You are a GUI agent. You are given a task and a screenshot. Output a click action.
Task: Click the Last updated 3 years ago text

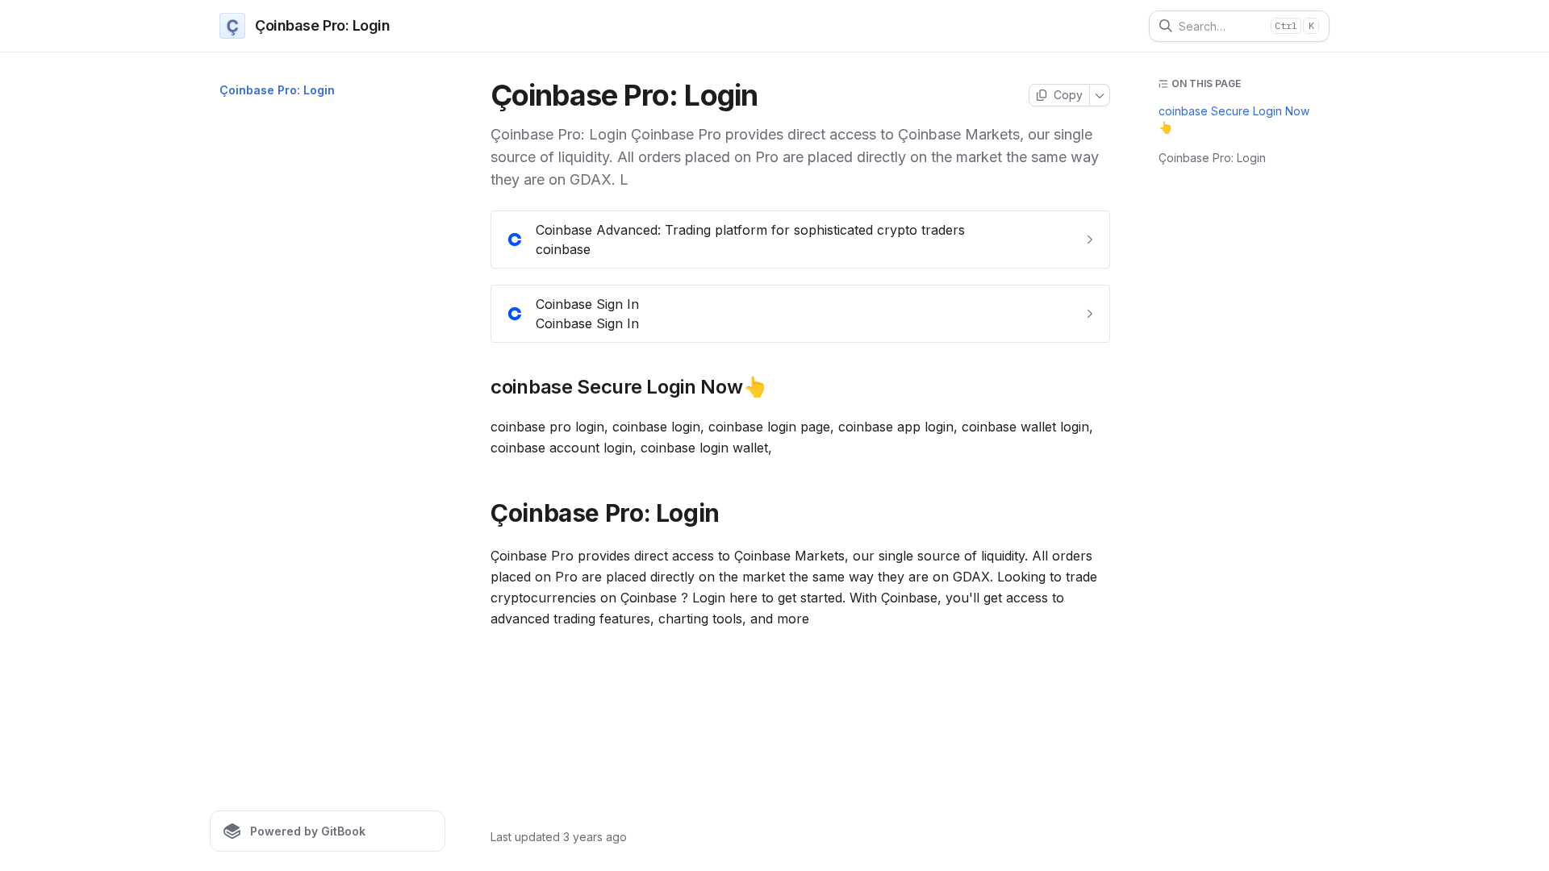click(558, 837)
